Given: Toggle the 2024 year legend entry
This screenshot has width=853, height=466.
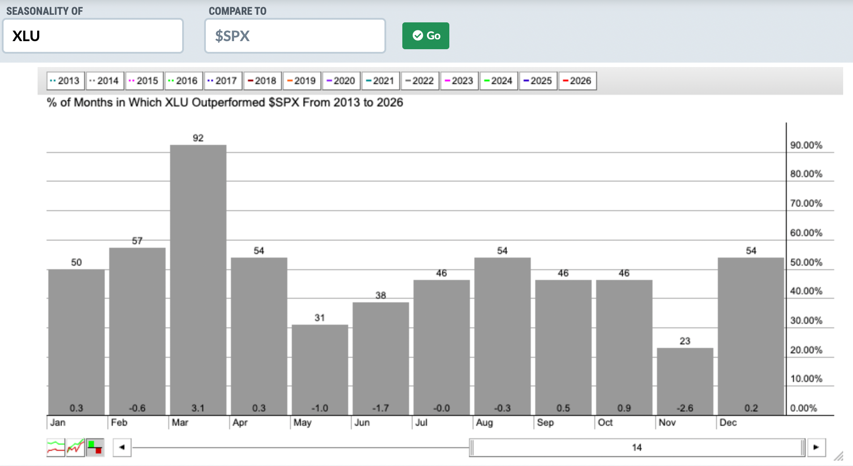Looking at the screenshot, I should click(499, 81).
